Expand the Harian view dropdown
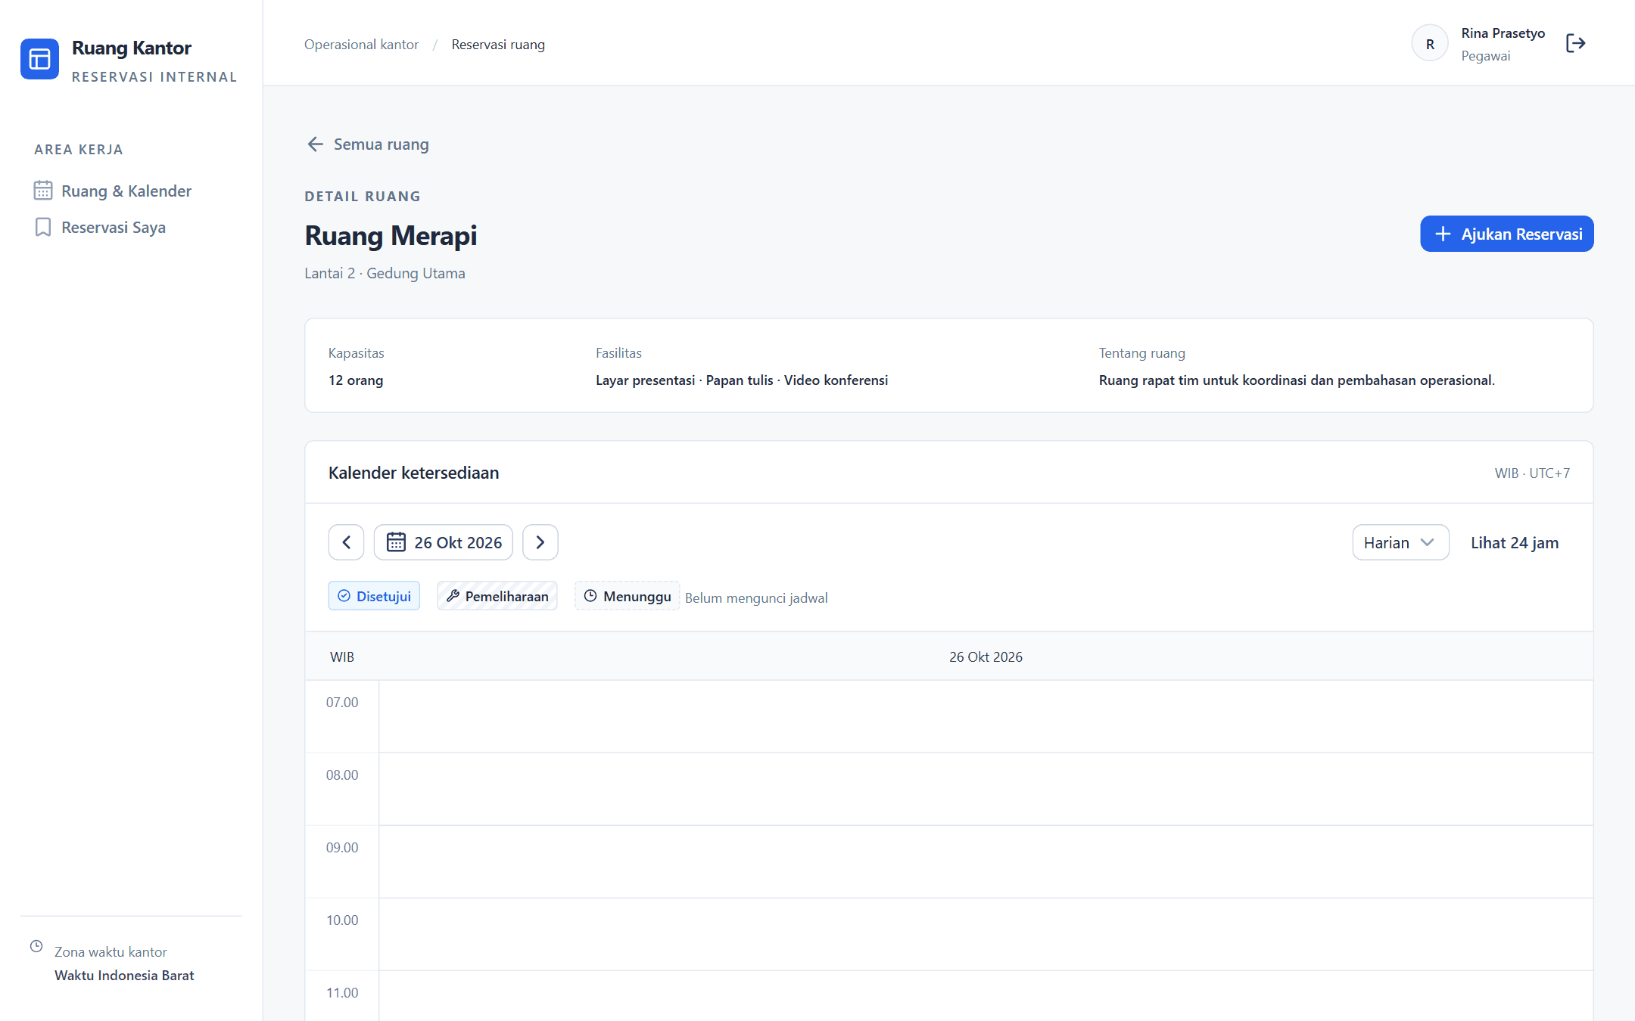Viewport: 1635px width, 1021px height. tap(1400, 542)
